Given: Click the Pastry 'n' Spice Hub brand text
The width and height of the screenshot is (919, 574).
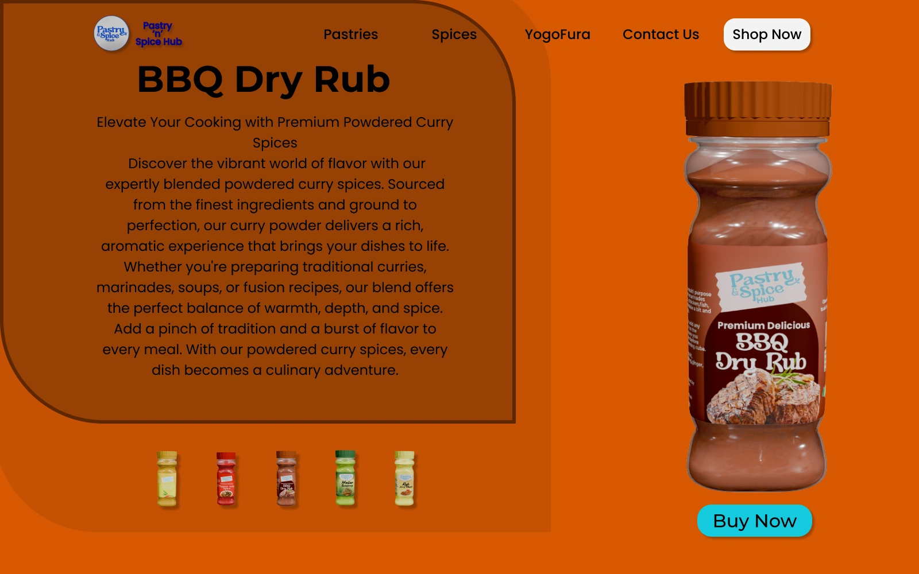Looking at the screenshot, I should click(159, 34).
